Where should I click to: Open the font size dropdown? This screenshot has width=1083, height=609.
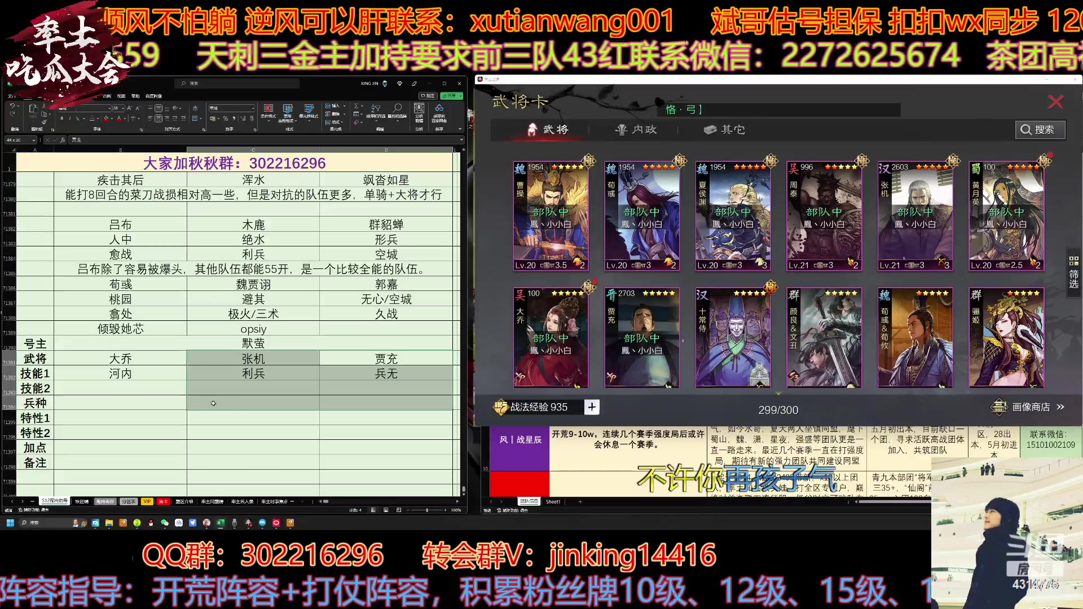(x=123, y=108)
